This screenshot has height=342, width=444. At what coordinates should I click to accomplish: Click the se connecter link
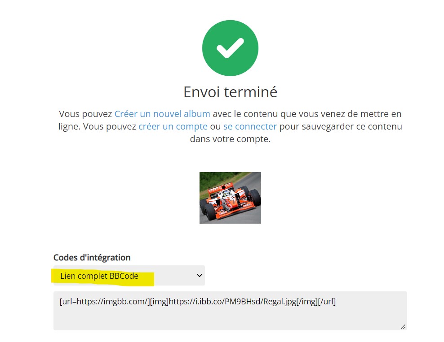(x=250, y=126)
